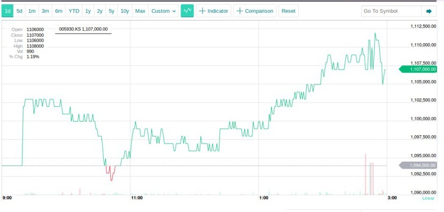
Task: Click the 1,090,000.00 price axis label
Action: point(423,193)
